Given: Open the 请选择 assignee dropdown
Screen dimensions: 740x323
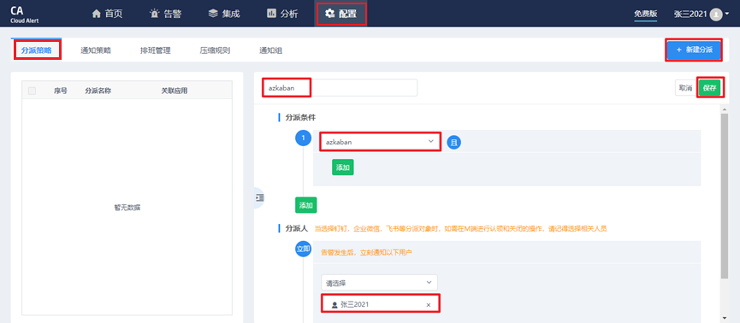Looking at the screenshot, I should (x=380, y=283).
